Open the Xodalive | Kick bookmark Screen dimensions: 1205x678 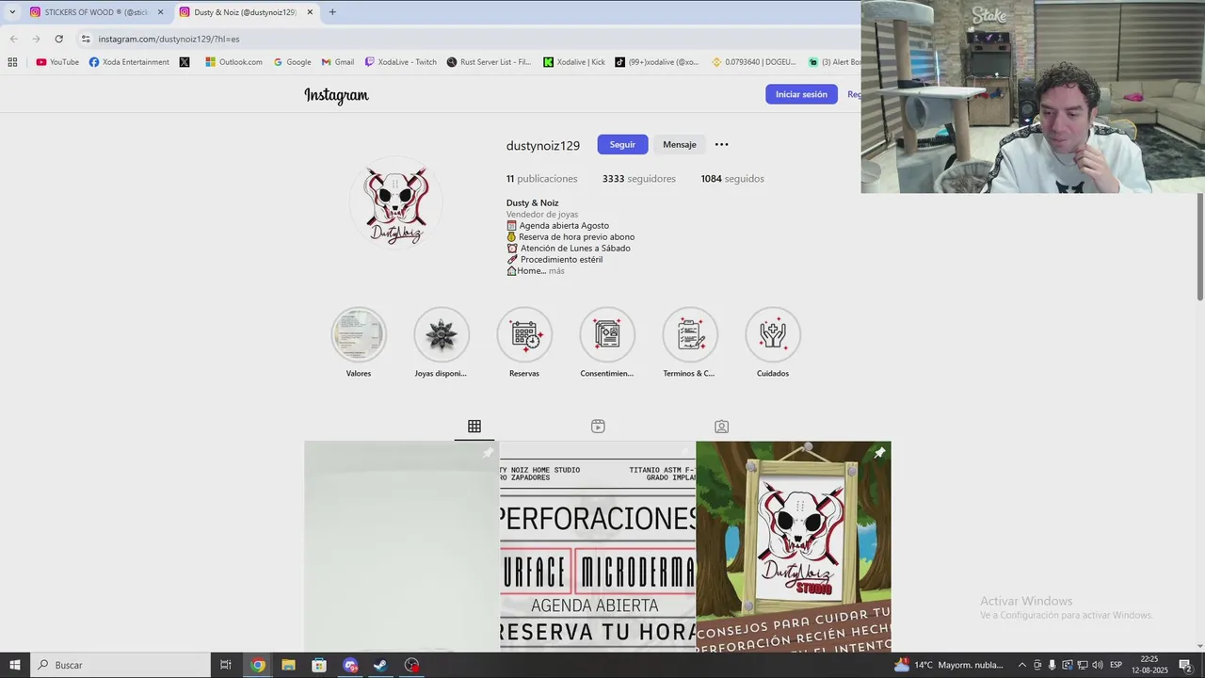tap(574, 62)
